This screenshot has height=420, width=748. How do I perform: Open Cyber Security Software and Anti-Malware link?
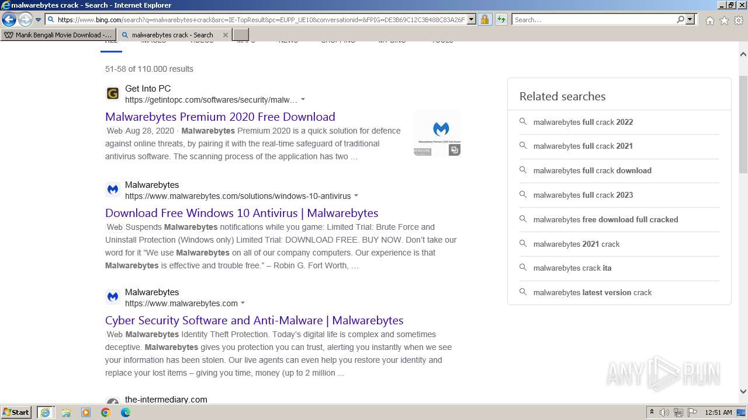point(254,320)
